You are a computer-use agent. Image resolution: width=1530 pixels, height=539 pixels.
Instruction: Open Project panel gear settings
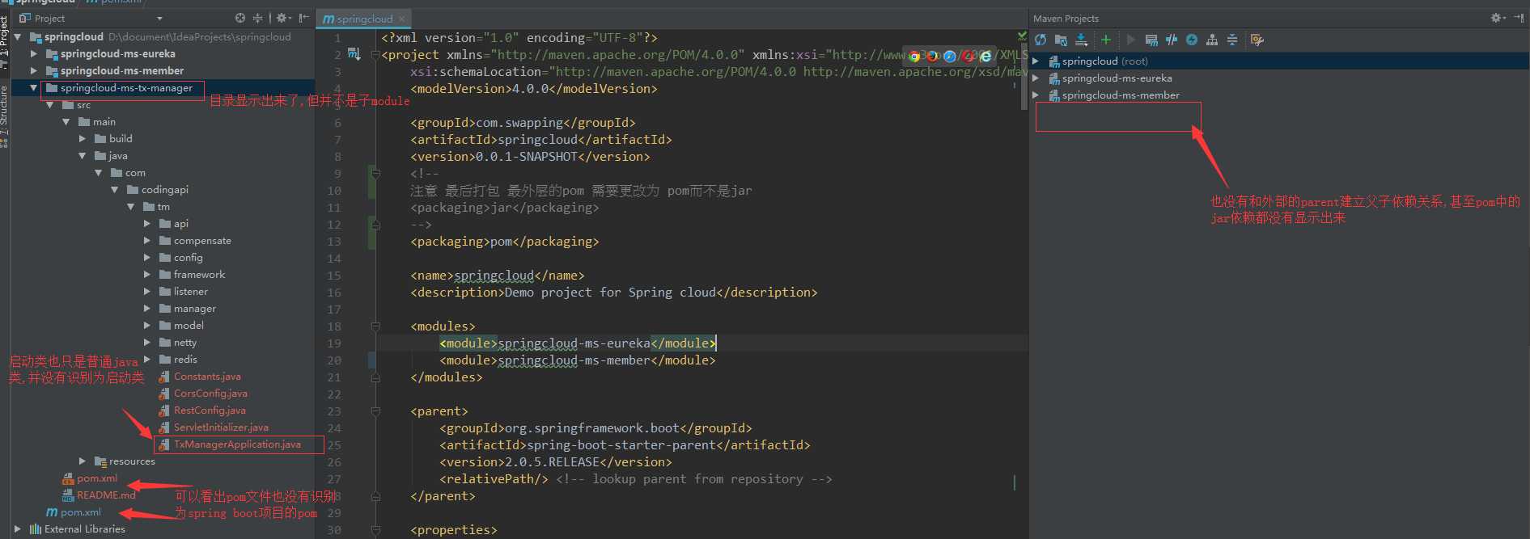coord(282,18)
